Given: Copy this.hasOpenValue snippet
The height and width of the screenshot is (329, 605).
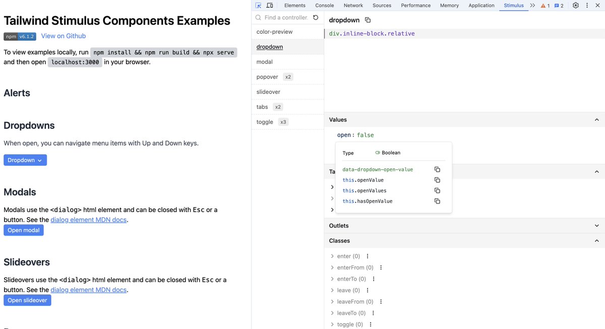Looking at the screenshot, I should [x=437, y=201].
